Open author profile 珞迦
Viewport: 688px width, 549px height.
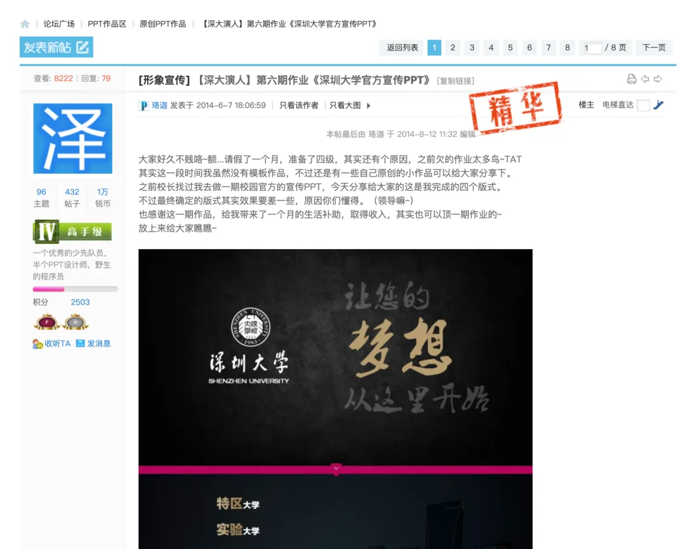tap(159, 105)
